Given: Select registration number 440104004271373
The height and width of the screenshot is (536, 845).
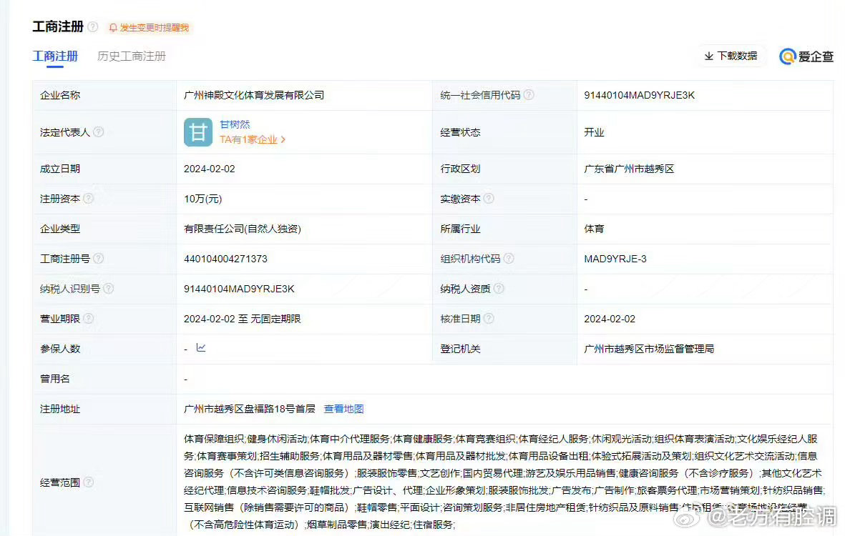Looking at the screenshot, I should click(x=225, y=259).
